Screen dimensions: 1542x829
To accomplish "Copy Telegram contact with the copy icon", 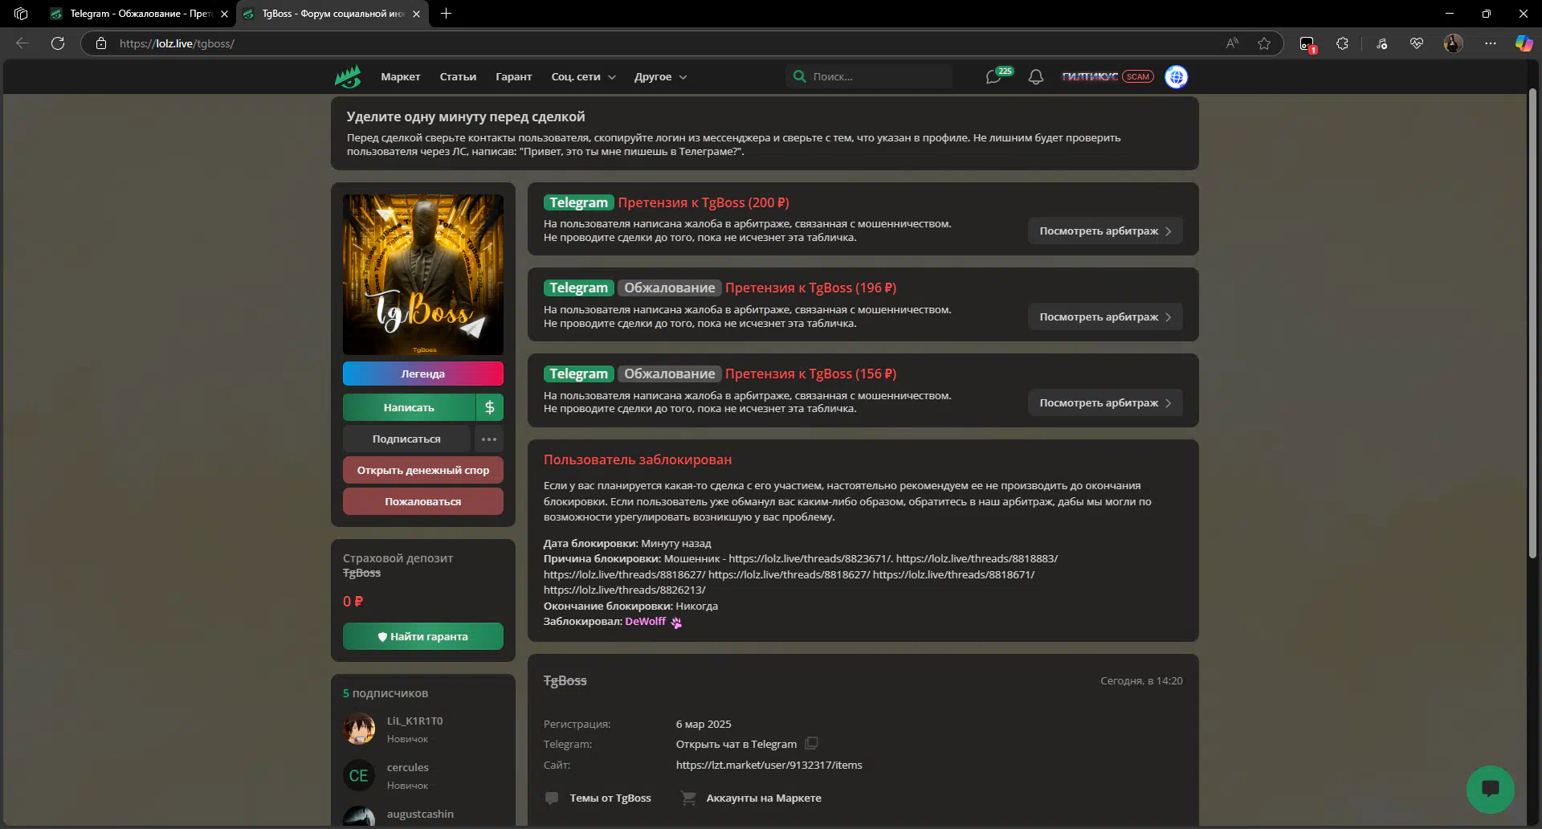I will click(x=811, y=744).
